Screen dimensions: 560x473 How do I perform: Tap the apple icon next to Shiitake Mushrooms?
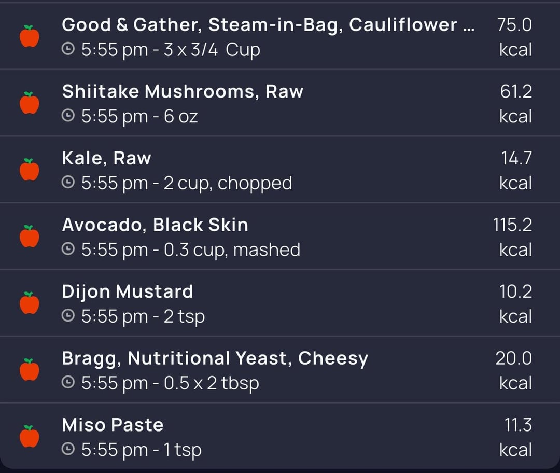(x=30, y=103)
